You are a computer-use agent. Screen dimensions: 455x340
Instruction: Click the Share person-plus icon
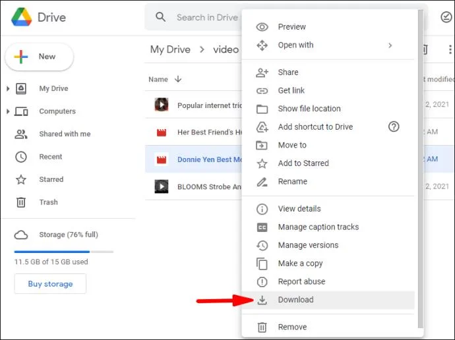click(262, 72)
